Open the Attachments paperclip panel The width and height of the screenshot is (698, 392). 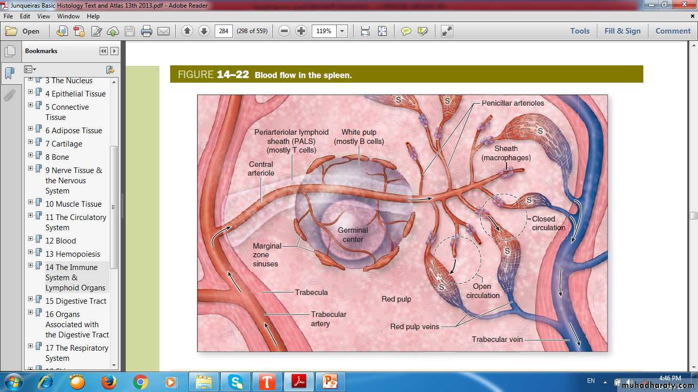[x=9, y=95]
